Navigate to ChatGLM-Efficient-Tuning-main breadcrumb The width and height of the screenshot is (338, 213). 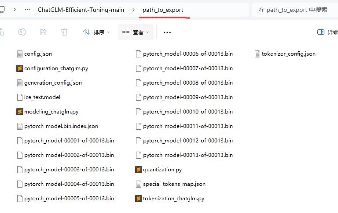pos(81,10)
